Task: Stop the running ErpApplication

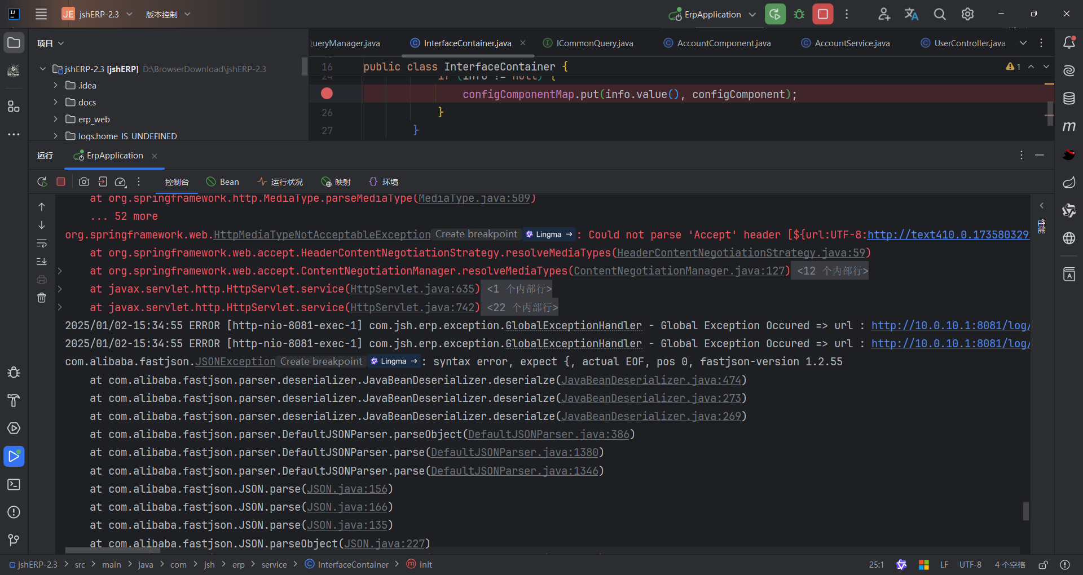Action: coord(823,14)
